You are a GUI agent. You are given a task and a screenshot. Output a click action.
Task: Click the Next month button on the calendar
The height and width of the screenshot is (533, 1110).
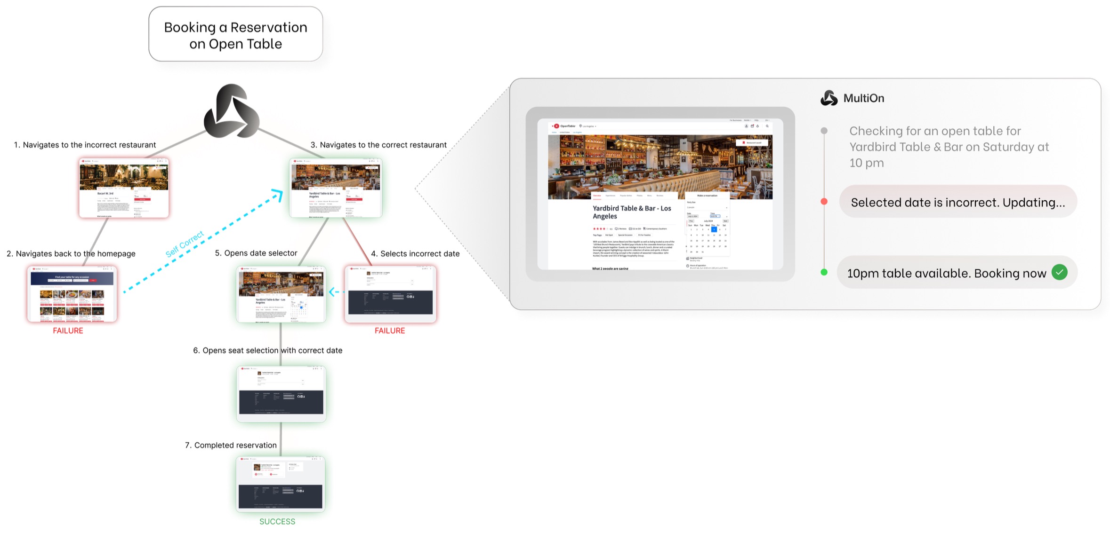(x=725, y=221)
